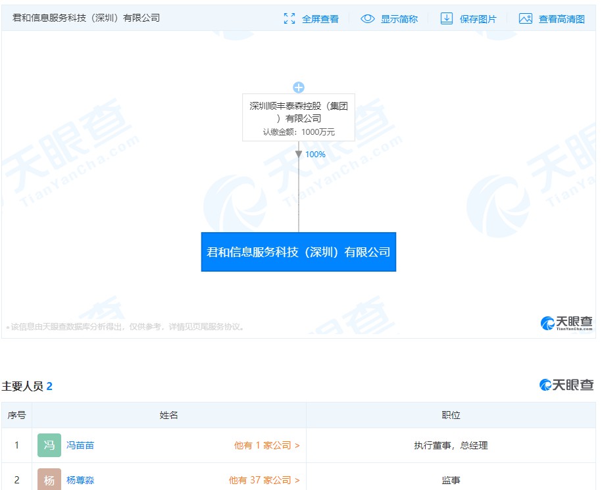This screenshot has width=602, height=490.
Task: Click the 显示简称 label
Action: coord(399,19)
